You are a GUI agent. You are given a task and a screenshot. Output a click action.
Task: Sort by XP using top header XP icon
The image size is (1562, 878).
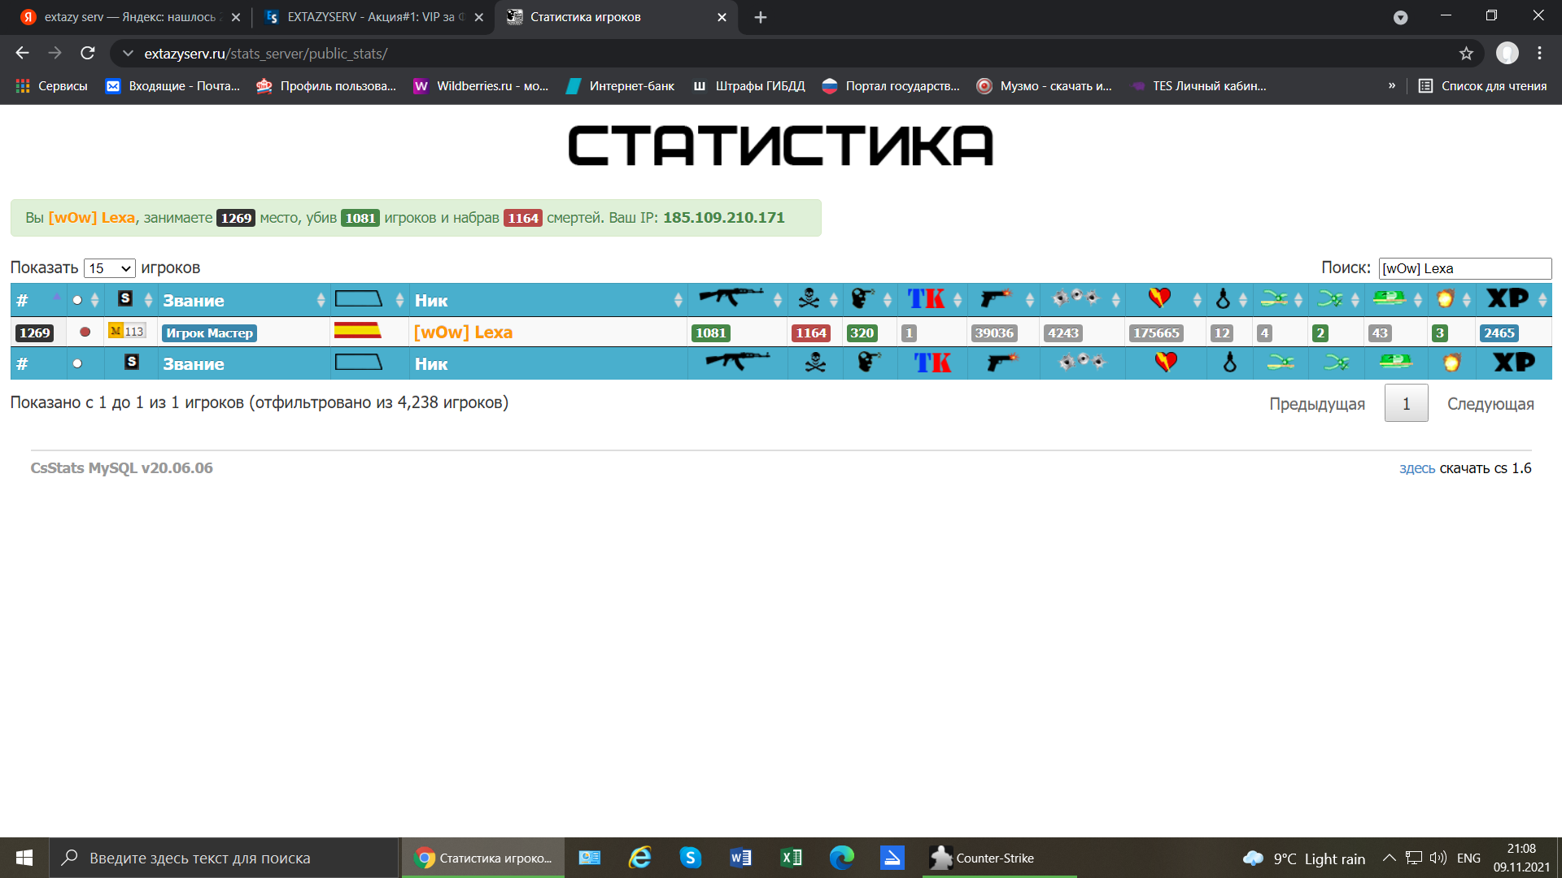[x=1507, y=298]
